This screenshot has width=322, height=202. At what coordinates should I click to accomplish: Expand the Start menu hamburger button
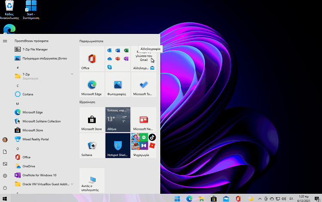pos(5,41)
